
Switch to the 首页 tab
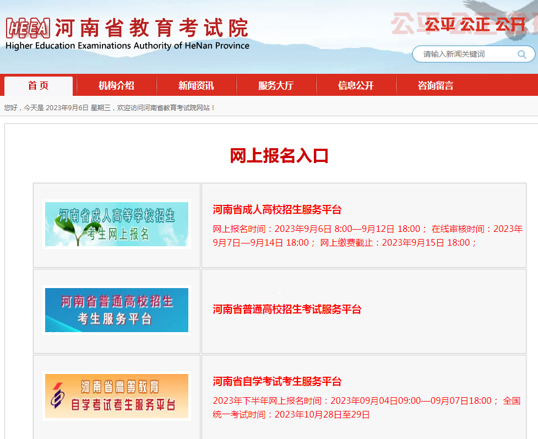click(38, 85)
